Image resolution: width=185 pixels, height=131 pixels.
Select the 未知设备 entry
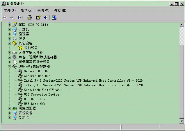click(x=31, y=48)
